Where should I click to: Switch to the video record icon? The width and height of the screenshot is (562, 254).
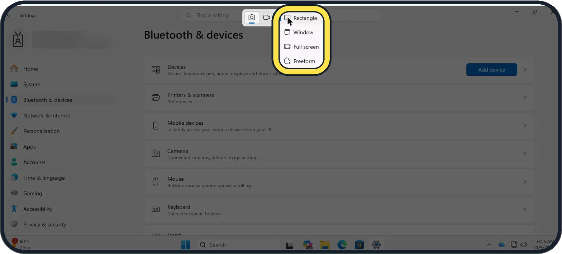click(x=266, y=18)
